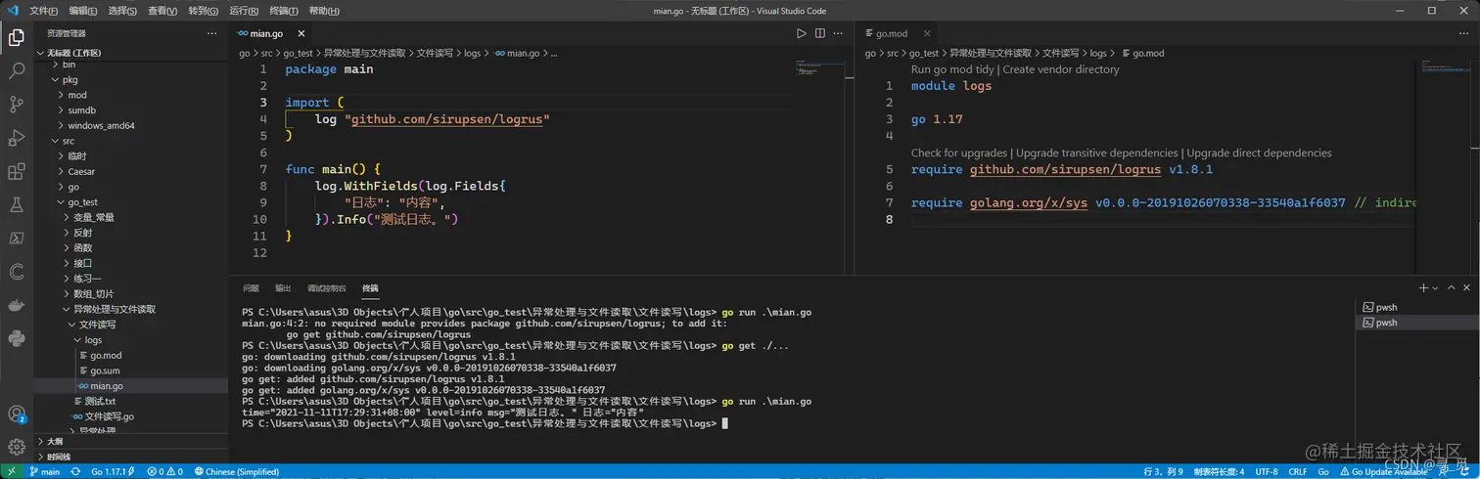Click Go 1.17.1 version in status bar
Viewport: 1480px width, 479px height.
tap(111, 471)
